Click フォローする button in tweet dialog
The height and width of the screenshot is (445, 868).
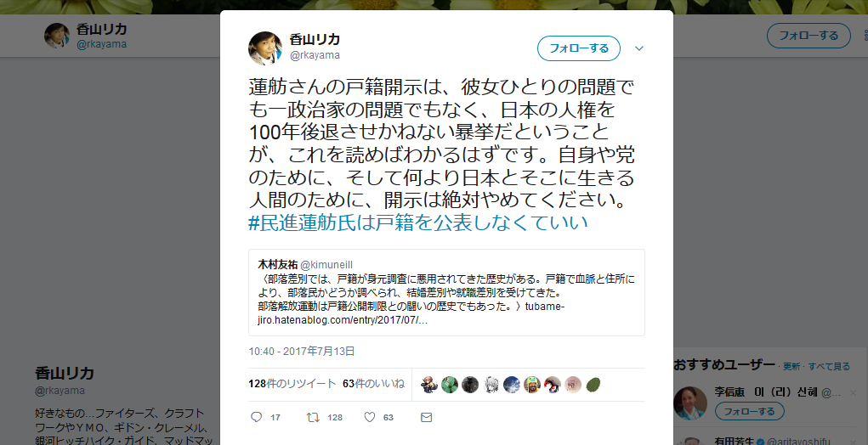point(578,48)
